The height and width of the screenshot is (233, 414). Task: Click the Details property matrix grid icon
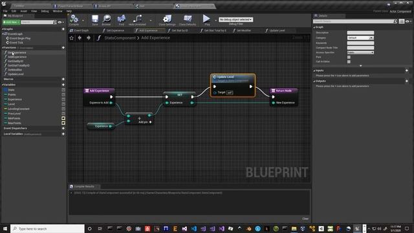tap(402, 21)
